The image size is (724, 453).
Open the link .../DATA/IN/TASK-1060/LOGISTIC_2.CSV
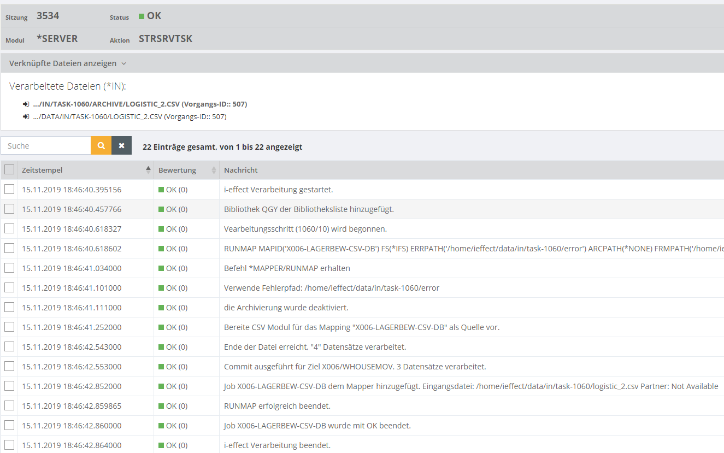pos(130,116)
